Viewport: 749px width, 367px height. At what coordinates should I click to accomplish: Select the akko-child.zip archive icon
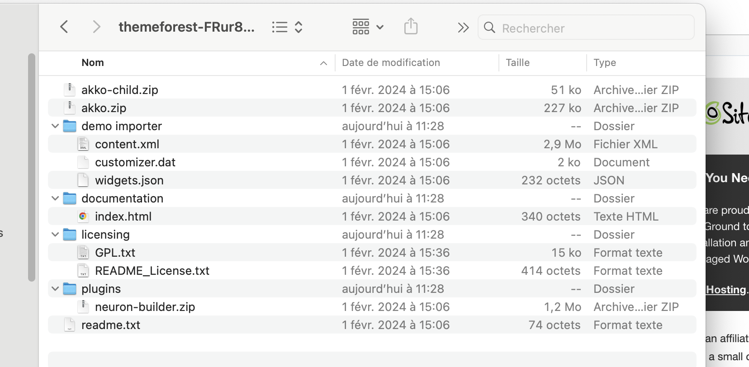pos(70,89)
